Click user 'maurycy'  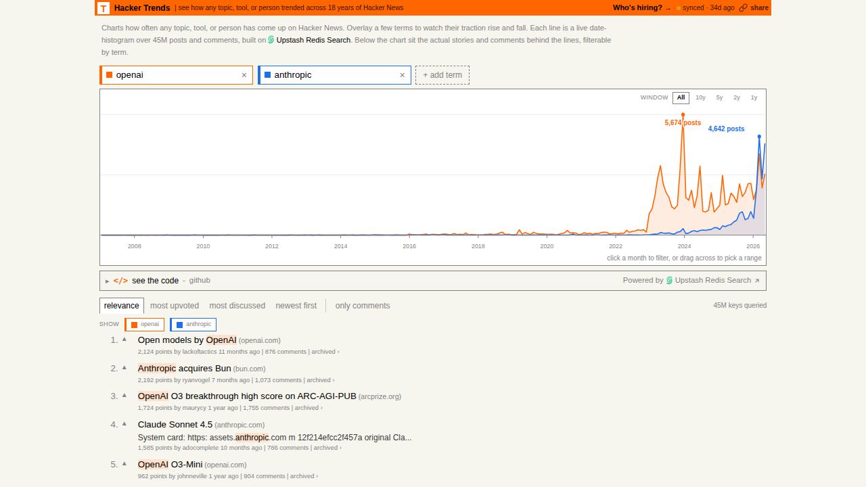point(194,408)
